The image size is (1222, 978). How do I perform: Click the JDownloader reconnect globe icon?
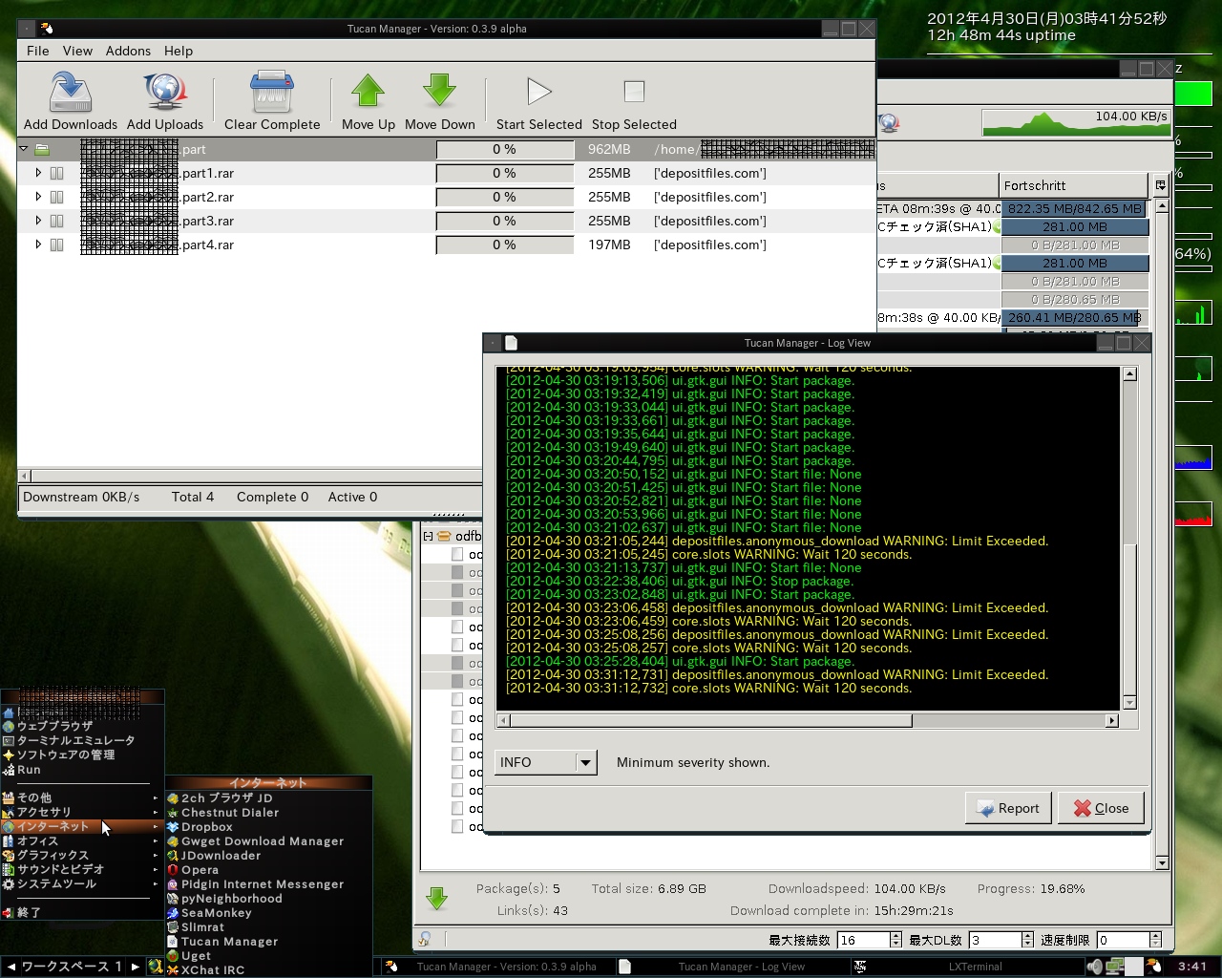coord(889,123)
